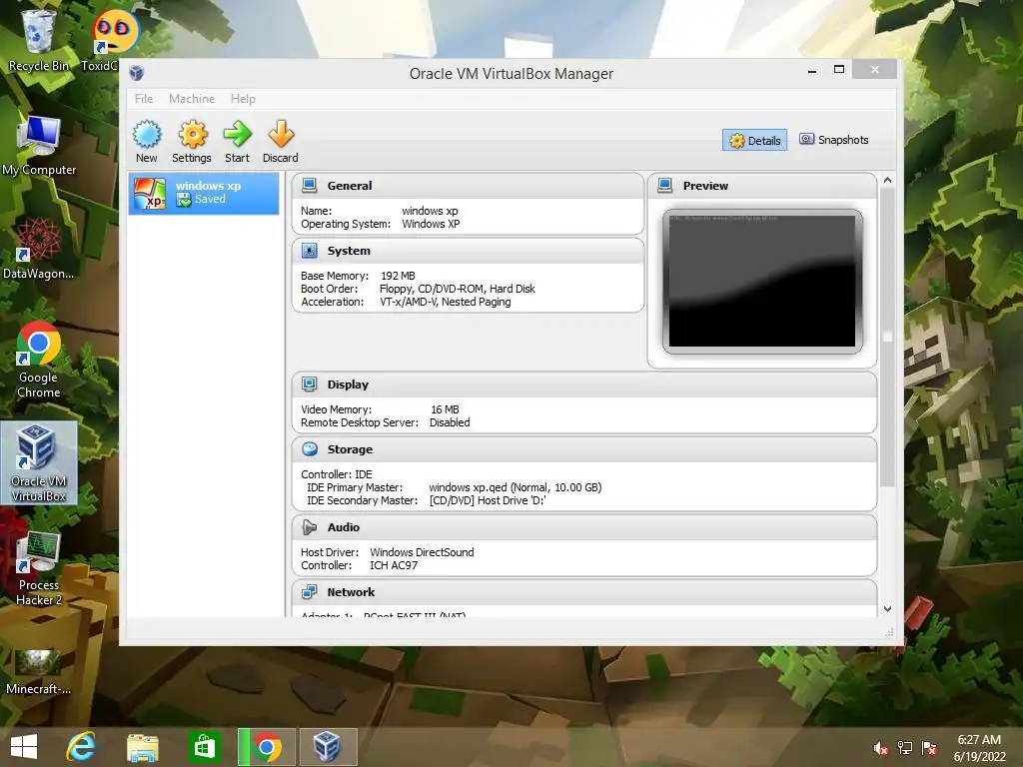Click the ICH AC97 controller value
The height and width of the screenshot is (767, 1023).
pyautogui.click(x=394, y=565)
